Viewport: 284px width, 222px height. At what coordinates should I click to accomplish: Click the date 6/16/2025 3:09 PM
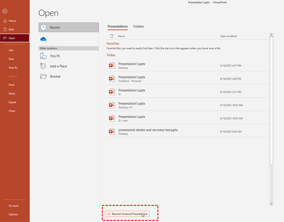click(x=230, y=79)
